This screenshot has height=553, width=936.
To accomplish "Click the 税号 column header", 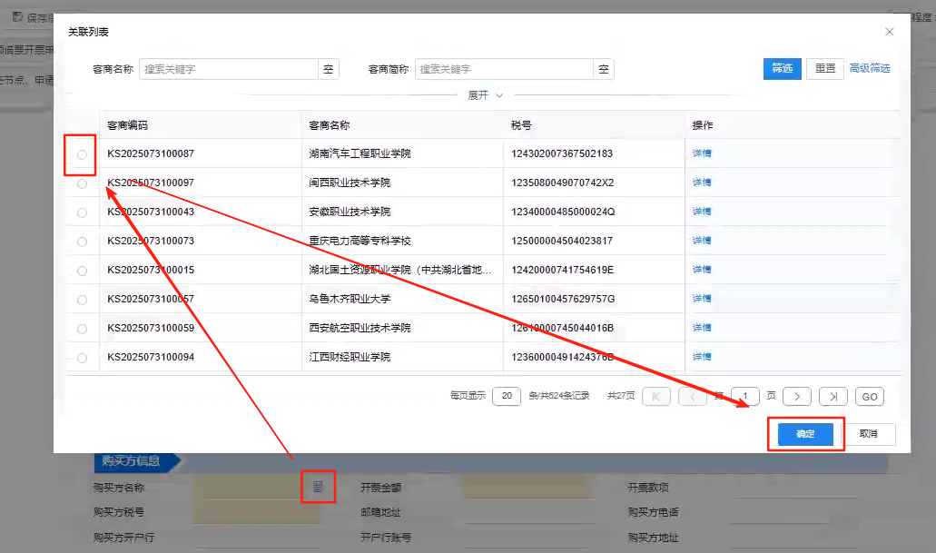I will [521, 125].
